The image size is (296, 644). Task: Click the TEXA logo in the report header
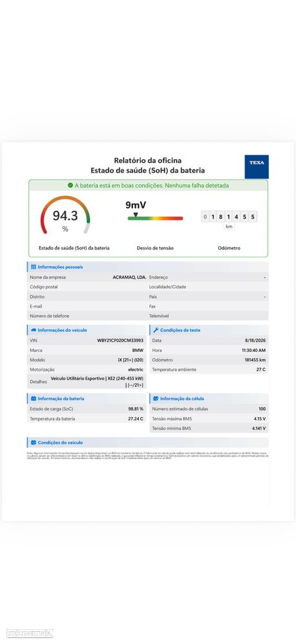coord(257,166)
